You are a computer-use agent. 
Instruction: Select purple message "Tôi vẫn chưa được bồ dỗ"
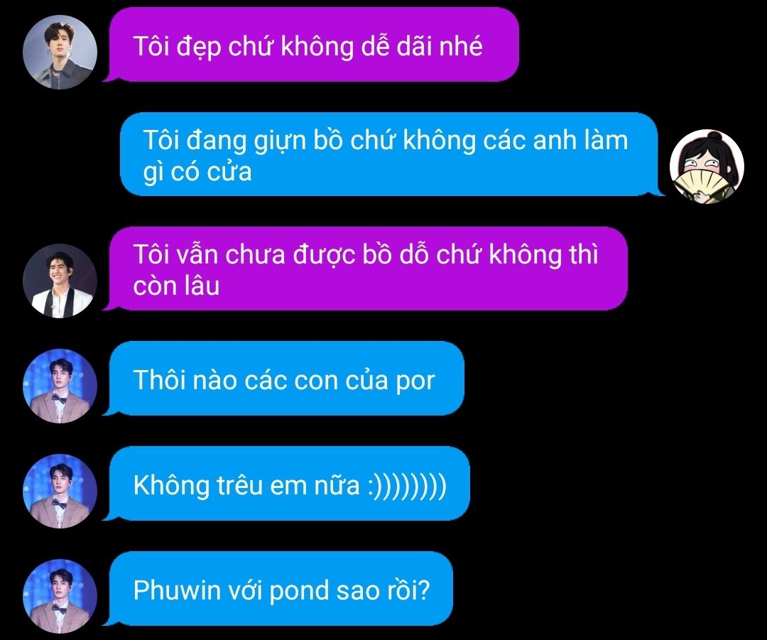tap(368, 269)
